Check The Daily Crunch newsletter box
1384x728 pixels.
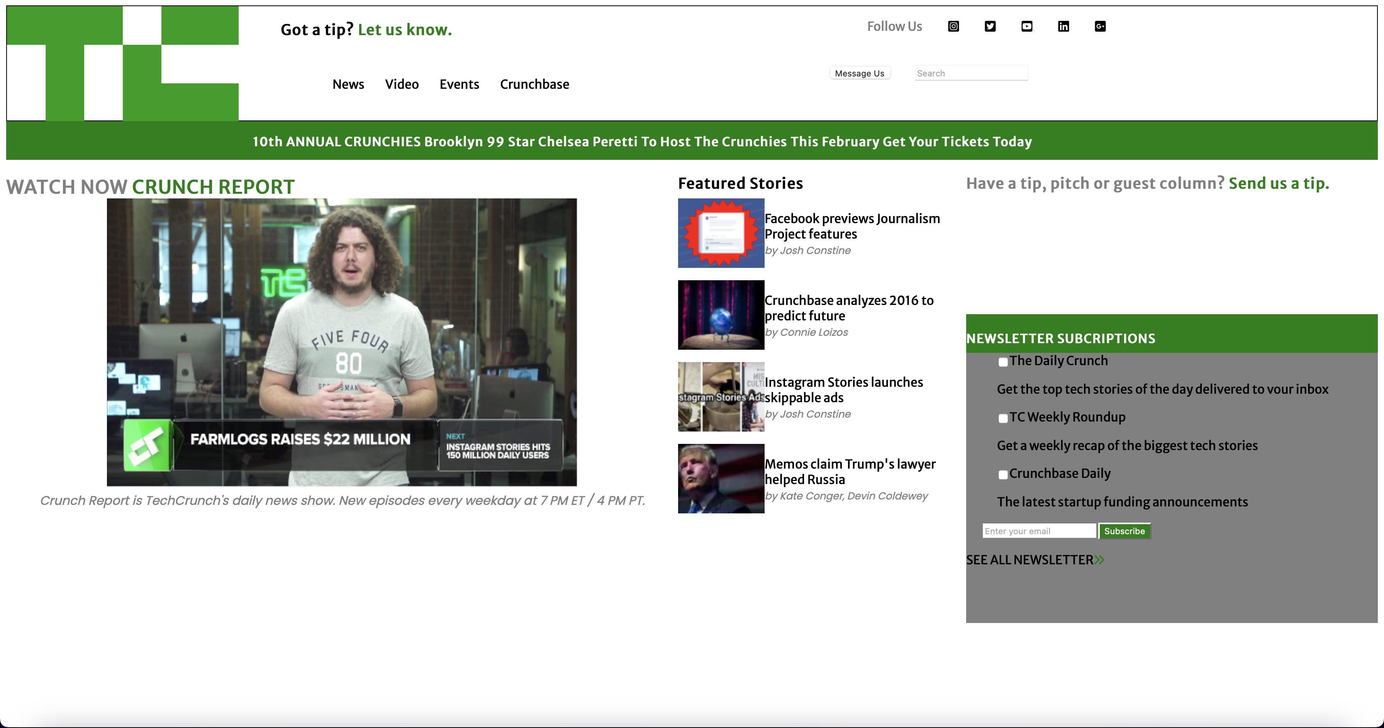(x=1002, y=362)
